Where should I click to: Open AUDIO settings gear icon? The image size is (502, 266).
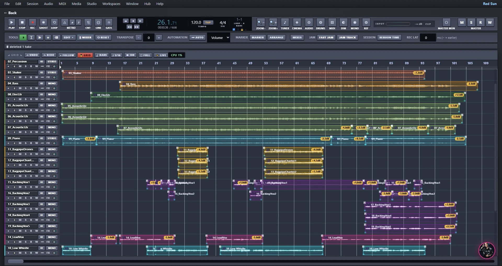click(309, 22)
